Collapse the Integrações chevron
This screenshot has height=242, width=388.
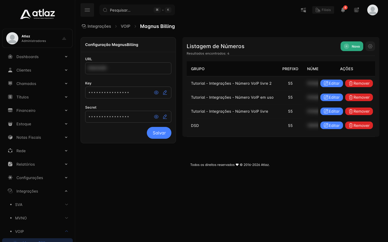tap(66, 191)
